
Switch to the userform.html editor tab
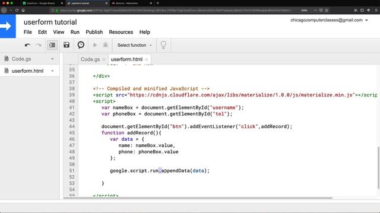(126, 59)
